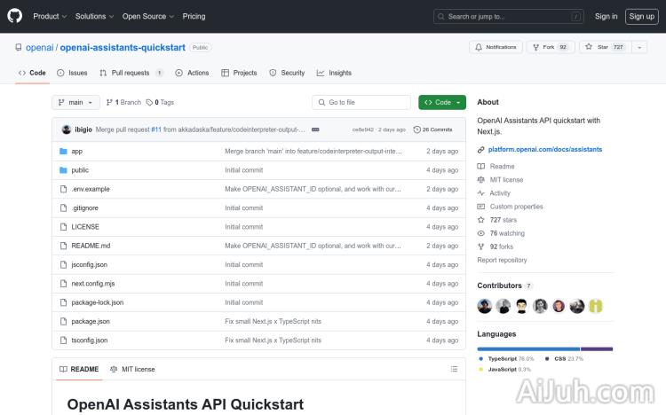Open the green Code dropdown button
Image resolution: width=666 pixels, height=415 pixels.
point(441,102)
